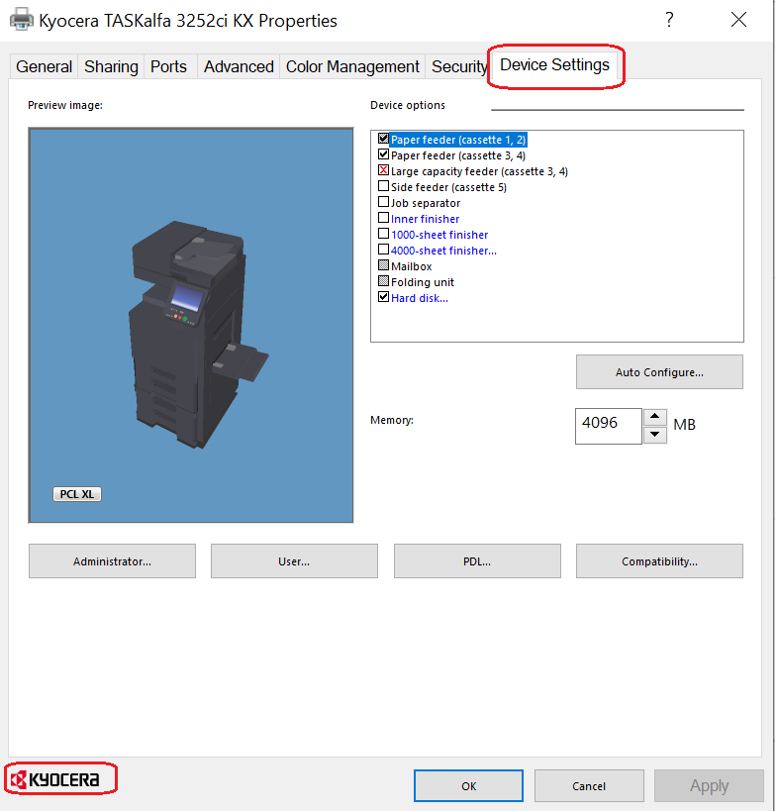The image size is (778, 812).
Task: Click the PCL XL badge on preview
Action: coord(76,494)
